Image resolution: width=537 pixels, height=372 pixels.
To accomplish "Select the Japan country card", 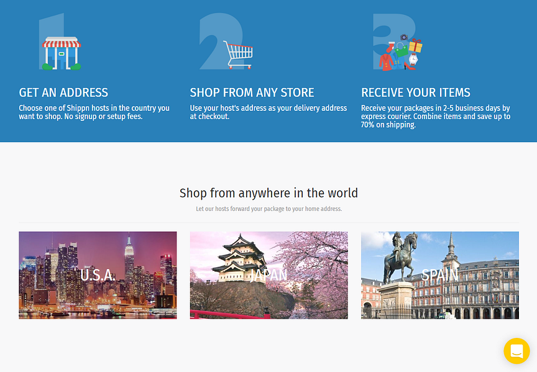I will click(269, 275).
